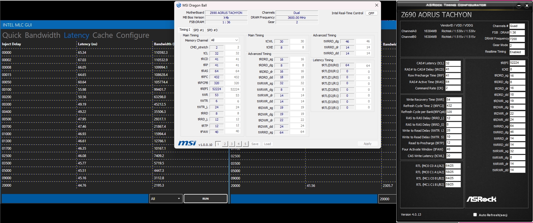Viewport: 533px width, 223px height.
Task: Click the blue tCWL value in MSI Dragon Ball
Action: pyautogui.click(x=282, y=42)
